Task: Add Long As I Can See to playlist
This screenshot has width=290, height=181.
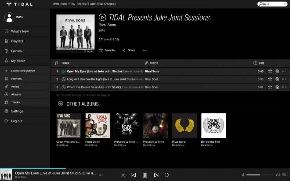Action: tap(277, 79)
